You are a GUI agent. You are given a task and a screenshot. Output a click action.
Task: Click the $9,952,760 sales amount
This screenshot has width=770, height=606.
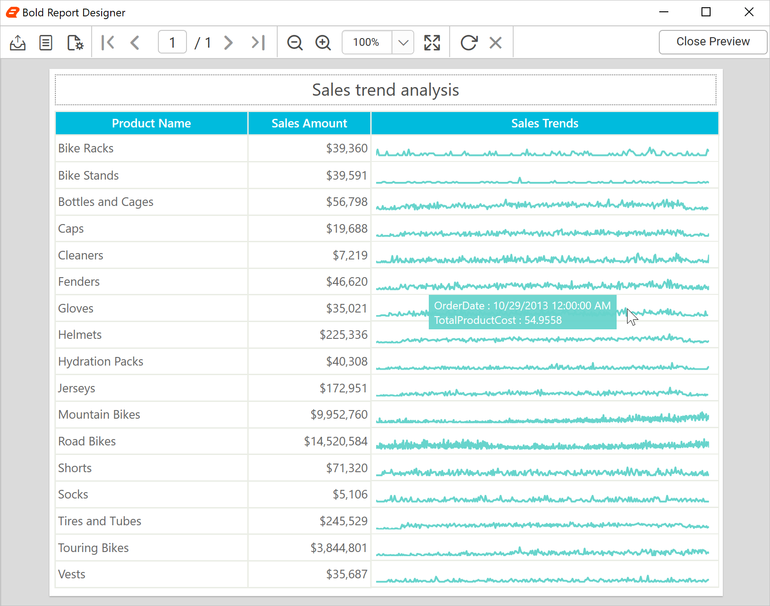point(339,415)
